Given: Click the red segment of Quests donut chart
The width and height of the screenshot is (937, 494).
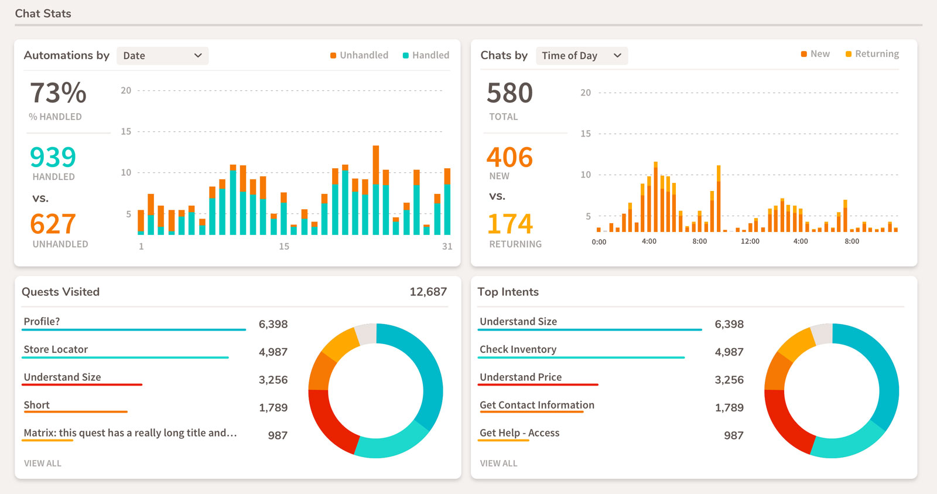Looking at the screenshot, I should point(327,428).
